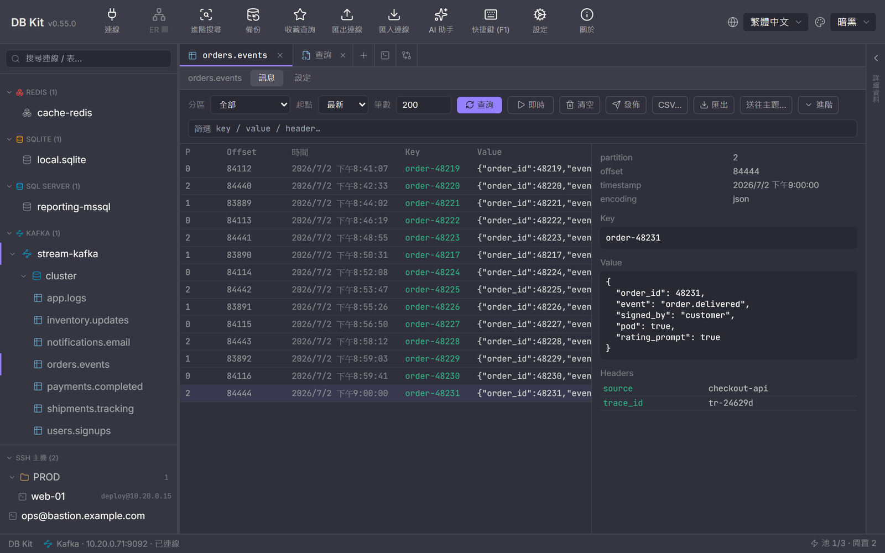Open 收藏查詢 saved queries

300,21
